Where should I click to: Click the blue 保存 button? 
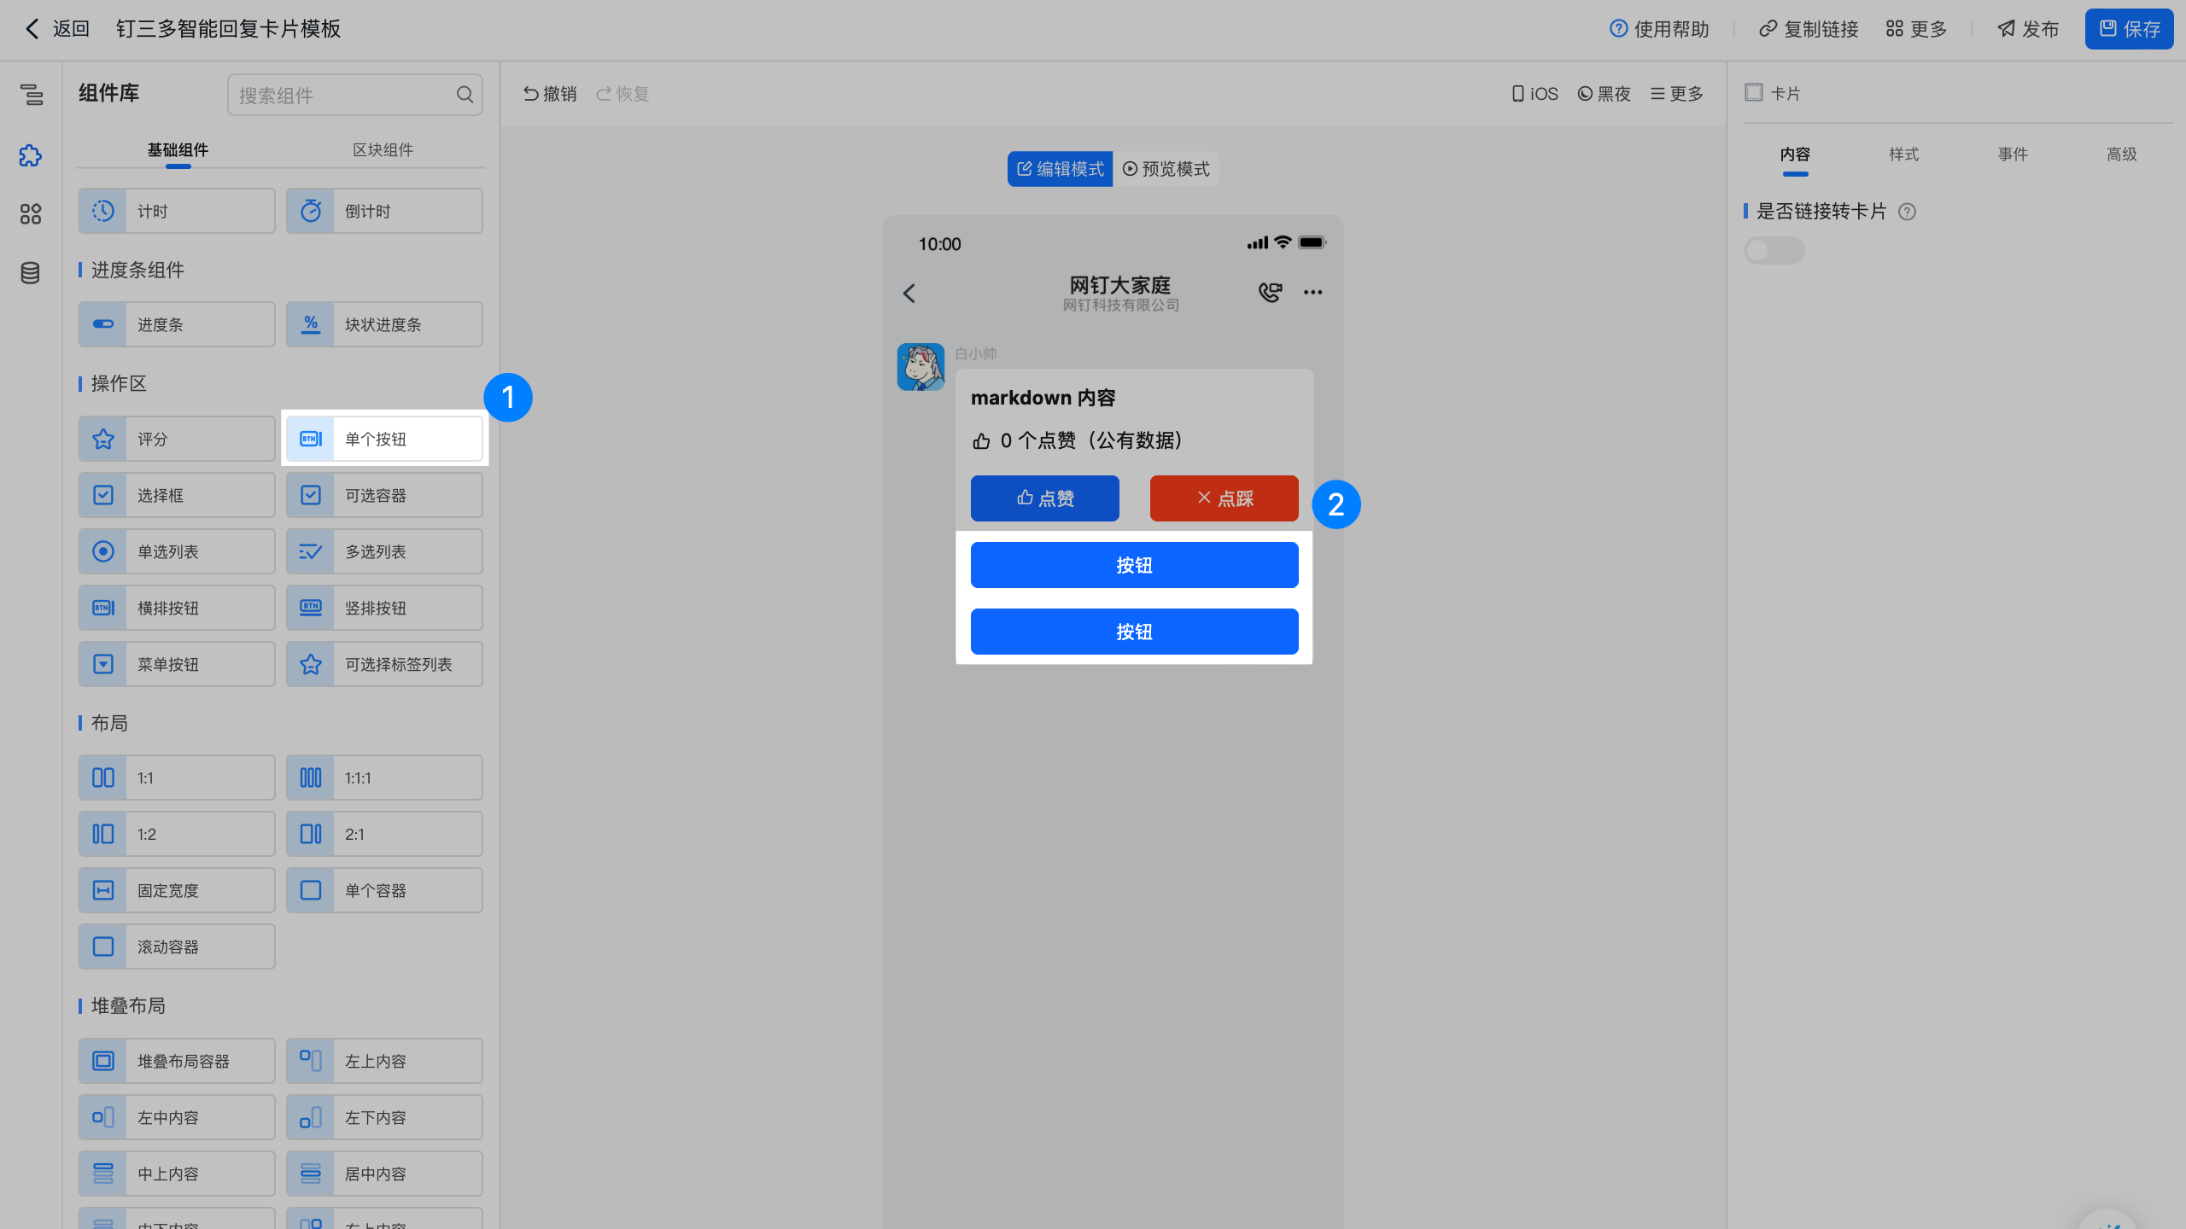click(x=2129, y=29)
